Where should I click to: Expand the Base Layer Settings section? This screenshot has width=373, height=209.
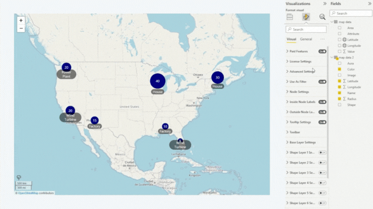303,142
